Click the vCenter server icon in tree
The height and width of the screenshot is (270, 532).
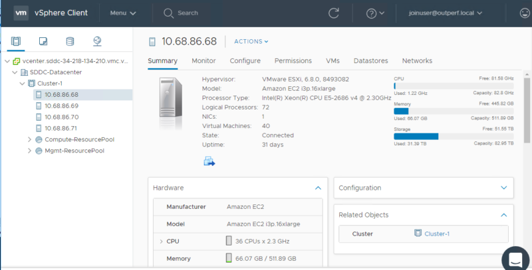16,61
